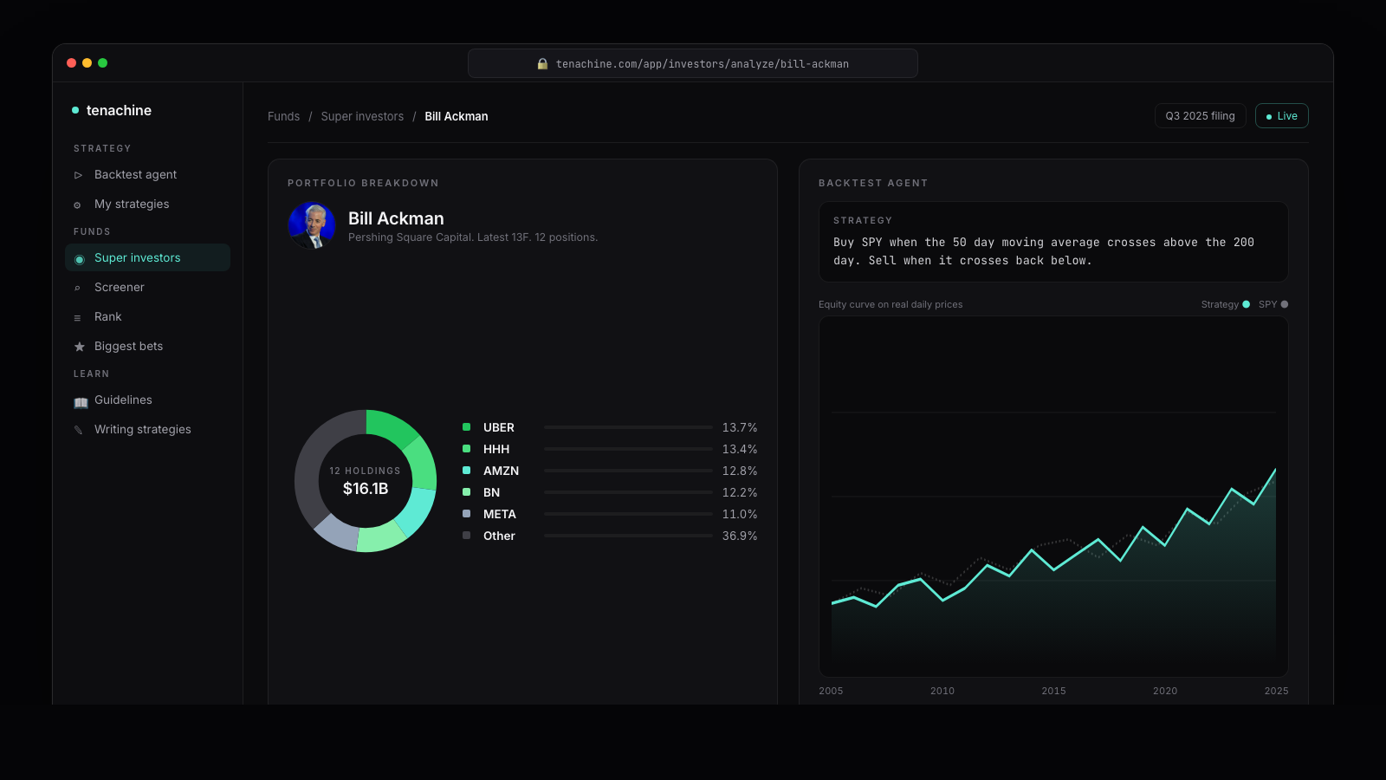This screenshot has height=780, width=1386.
Task: Click Pershing Square Capital description text
Action: 473,237
